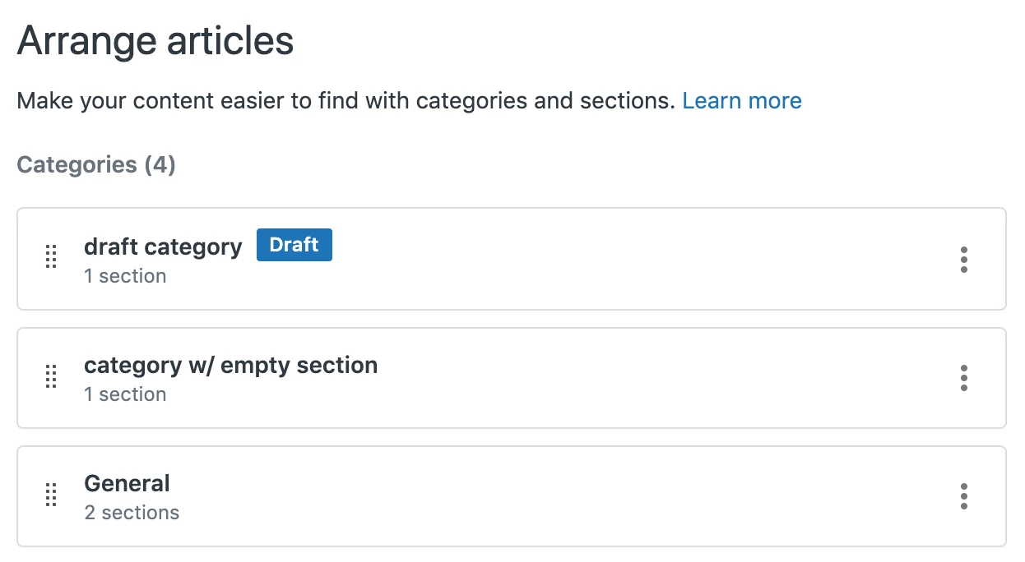
Task: Click the Categories (4) label
Action: 96,165
